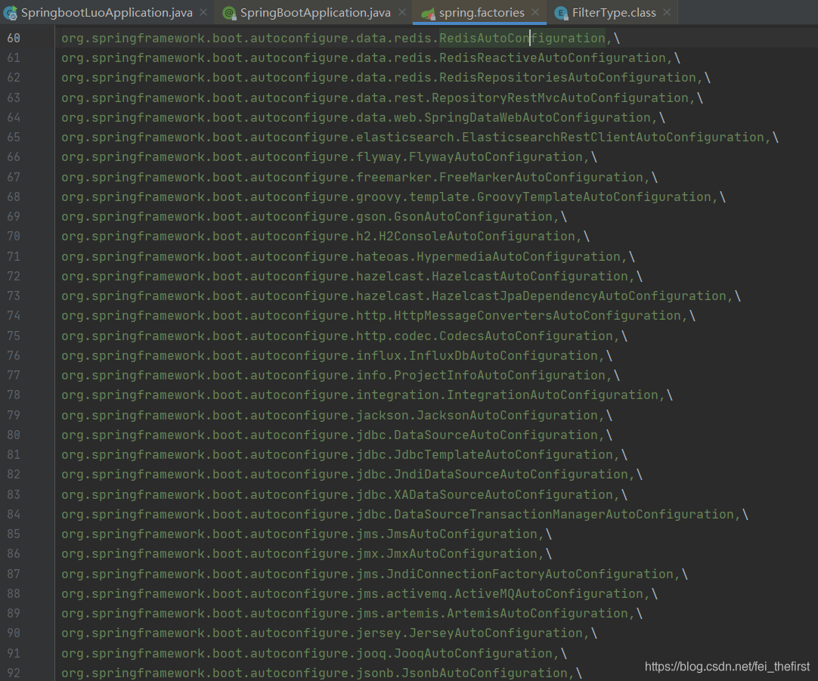Viewport: 818px width, 681px height.
Task: Click RedisAutoConfiguration on line 60
Action: pos(522,38)
